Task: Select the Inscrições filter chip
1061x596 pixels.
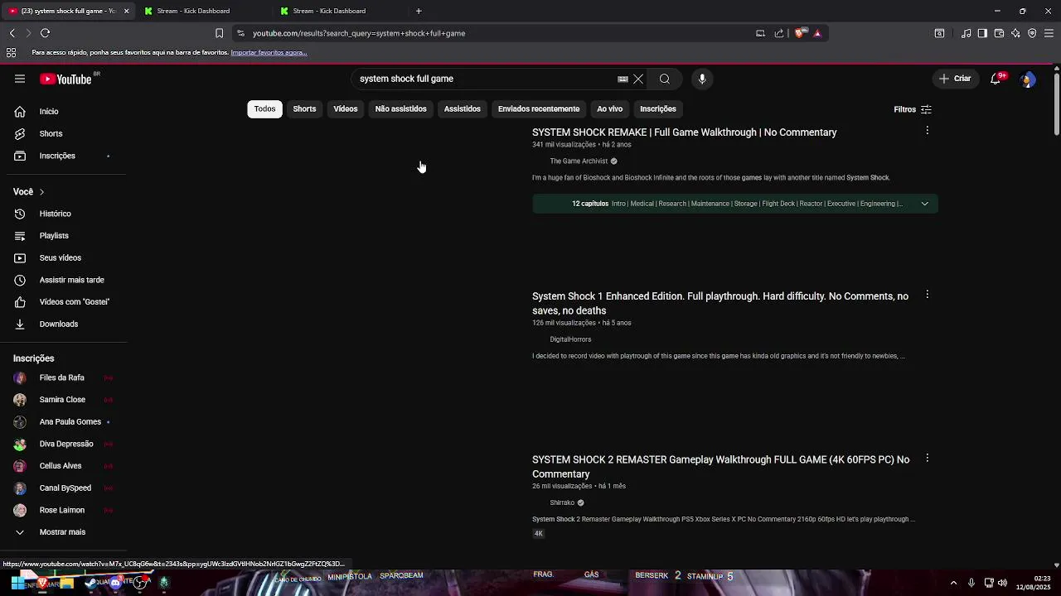Action: tap(658, 109)
